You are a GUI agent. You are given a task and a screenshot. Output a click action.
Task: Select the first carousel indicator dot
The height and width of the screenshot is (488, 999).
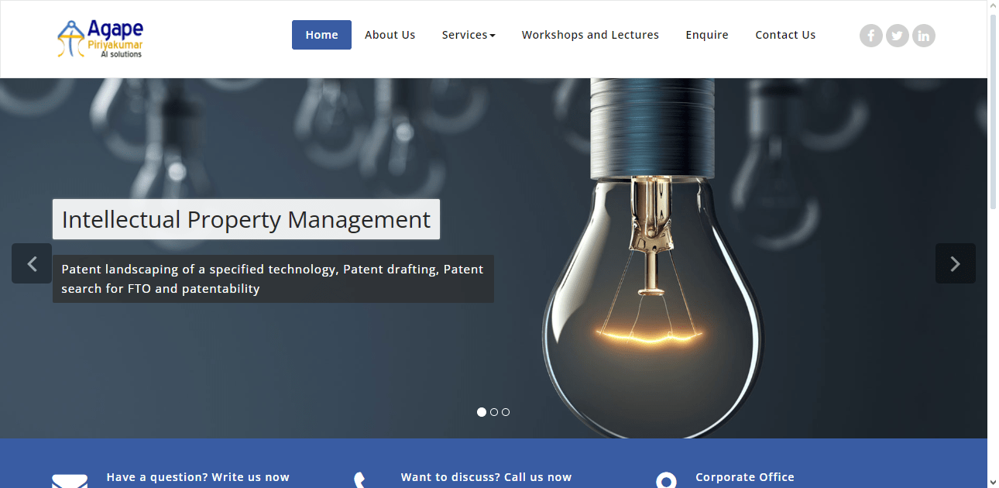[x=482, y=412]
